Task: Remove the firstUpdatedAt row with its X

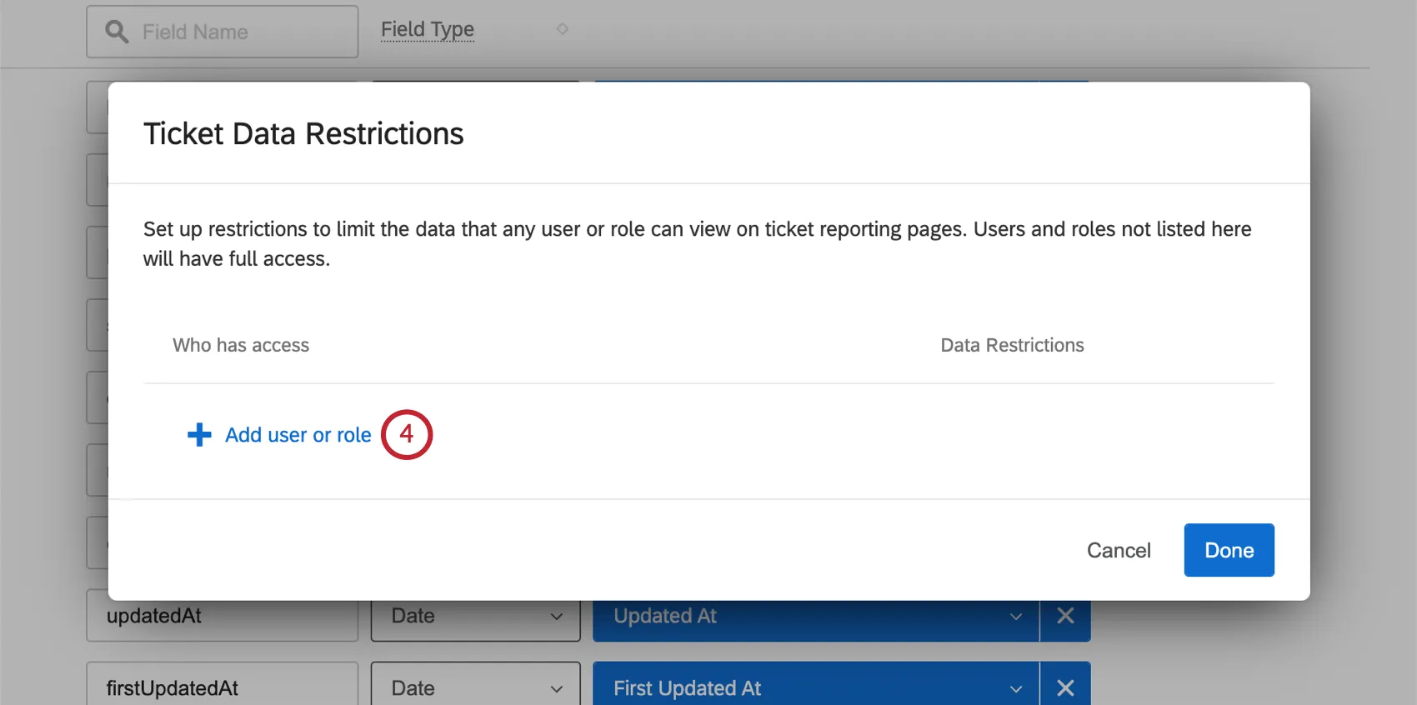Action: (1065, 687)
